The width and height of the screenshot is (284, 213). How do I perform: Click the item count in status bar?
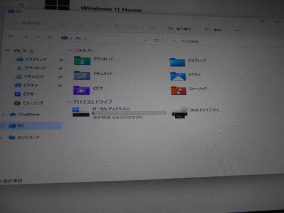[11, 180]
